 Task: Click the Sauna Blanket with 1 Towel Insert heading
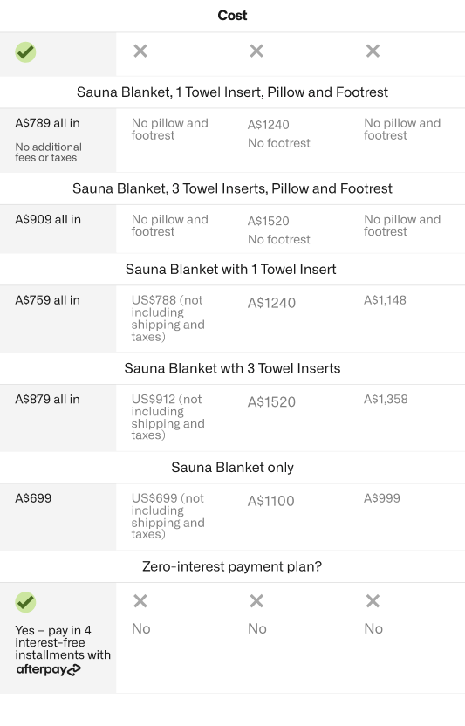coord(230,269)
